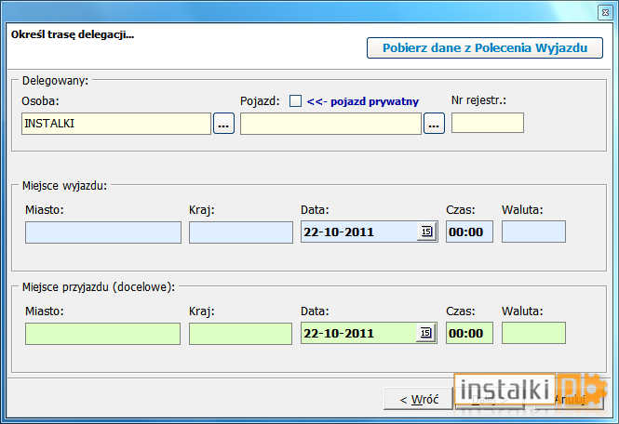The width and height of the screenshot is (619, 424).
Task: Select destination Kraj field
Action: pos(240,334)
